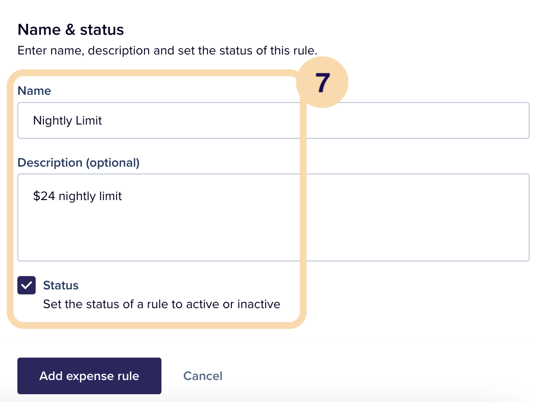
Task: Uncheck the Status checkbox
Action: coord(27,285)
